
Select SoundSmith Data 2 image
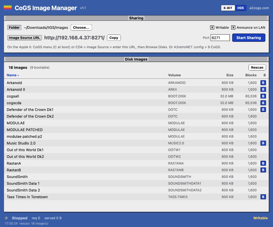click(136, 190)
